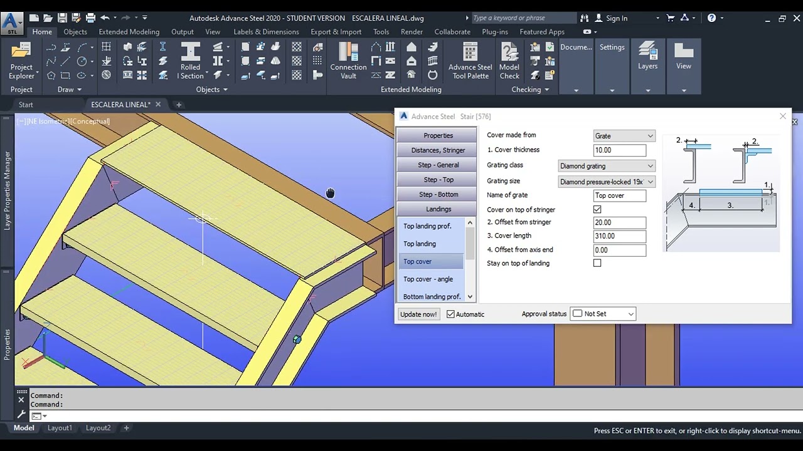Screen dimensions: 803x451
Task: Run the Model Check tool
Action: coord(509,60)
